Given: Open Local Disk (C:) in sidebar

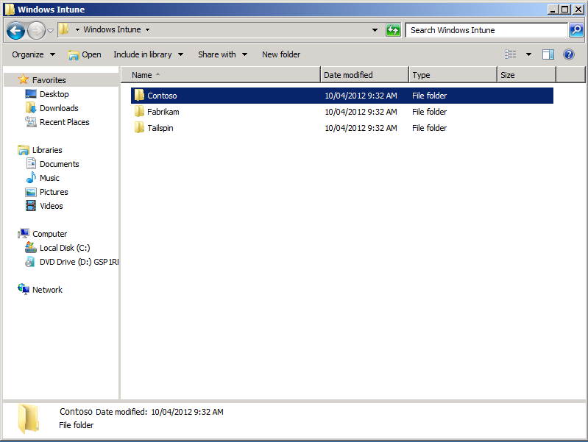Looking at the screenshot, I should pos(65,248).
